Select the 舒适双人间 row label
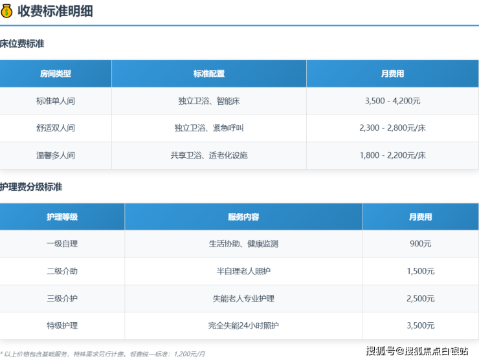This screenshot has width=479, height=361. click(x=56, y=128)
